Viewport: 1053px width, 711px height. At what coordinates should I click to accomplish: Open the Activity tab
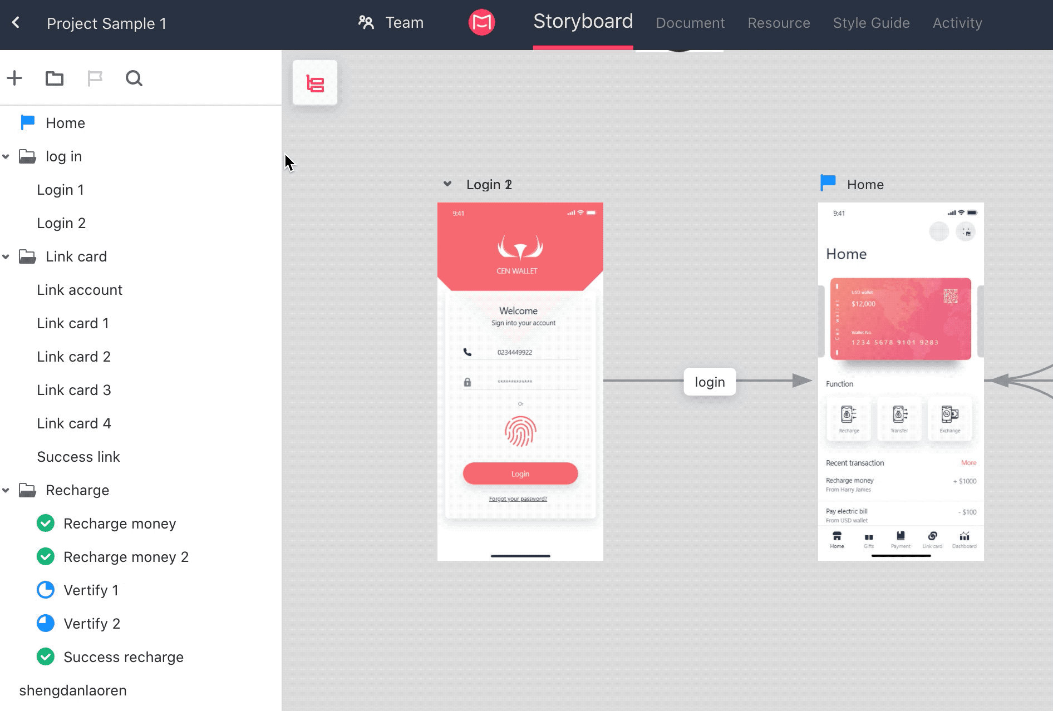pos(957,23)
